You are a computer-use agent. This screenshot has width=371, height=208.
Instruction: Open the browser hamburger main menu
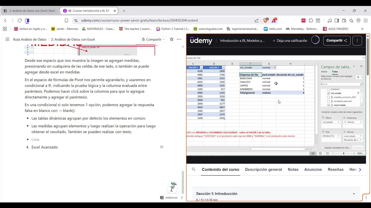coord(365,21)
